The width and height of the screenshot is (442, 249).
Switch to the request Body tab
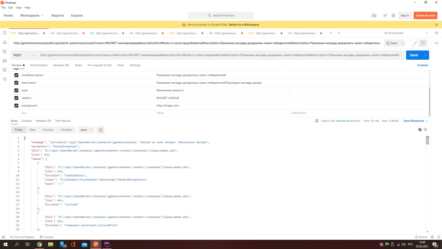pyautogui.click(x=78, y=65)
